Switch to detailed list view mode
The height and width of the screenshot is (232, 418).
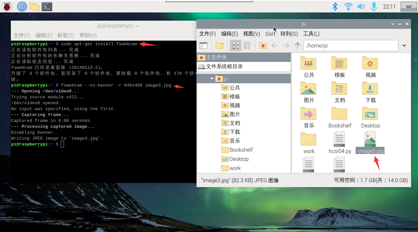click(247, 46)
